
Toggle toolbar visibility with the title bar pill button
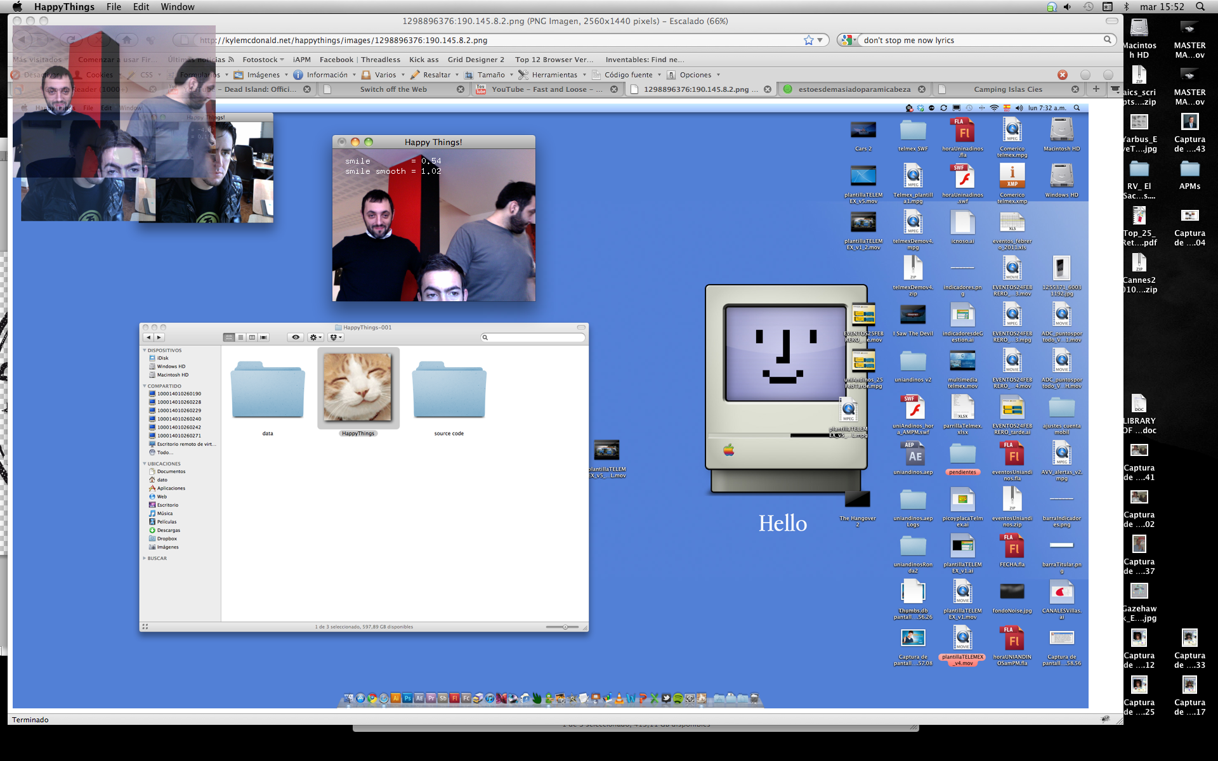pos(1111,21)
